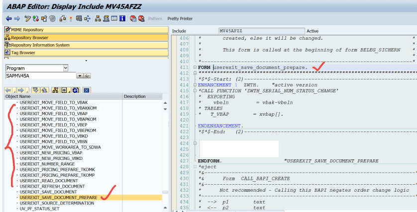Click the blue information icon in toolbar
The height and width of the screenshot is (212, 417).
coord(123,19)
